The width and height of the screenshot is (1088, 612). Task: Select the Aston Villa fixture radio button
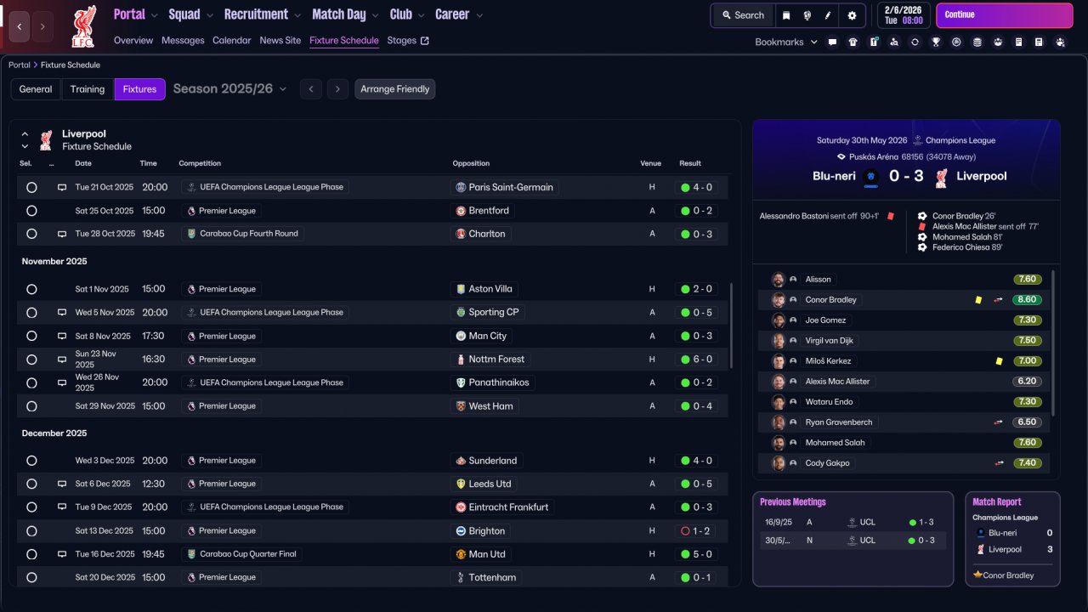click(x=31, y=289)
